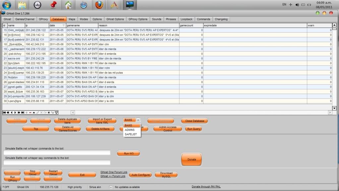The width and height of the screenshot is (339, 191).
Task: Set bookmark with the asterisk icon
Action: point(49,113)
